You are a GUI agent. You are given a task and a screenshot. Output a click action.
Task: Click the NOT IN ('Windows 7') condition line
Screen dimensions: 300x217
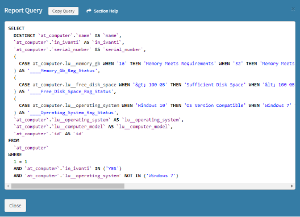[96, 176]
